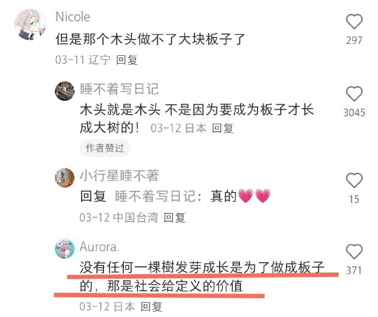Like the comment by 睡不着写日记
This screenshot has width=378, height=317.
(x=354, y=94)
